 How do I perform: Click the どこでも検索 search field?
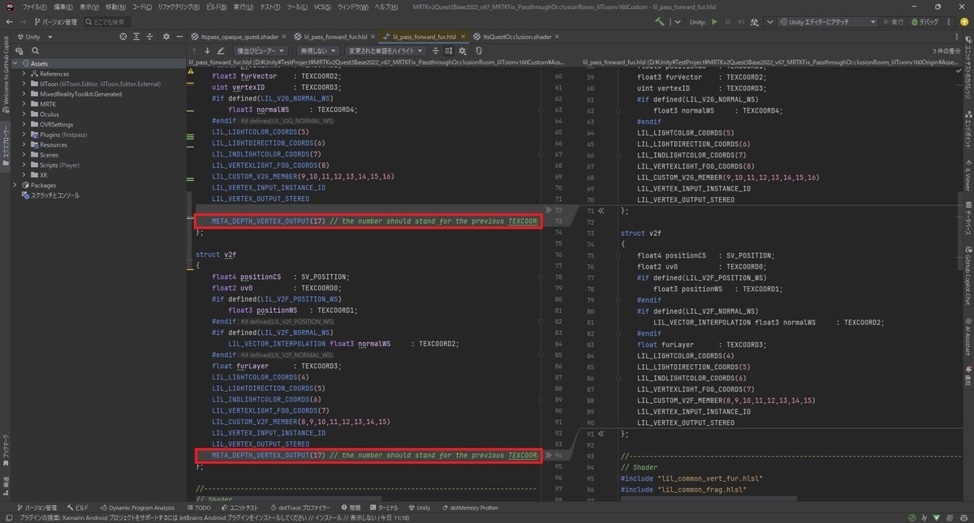pos(107,22)
